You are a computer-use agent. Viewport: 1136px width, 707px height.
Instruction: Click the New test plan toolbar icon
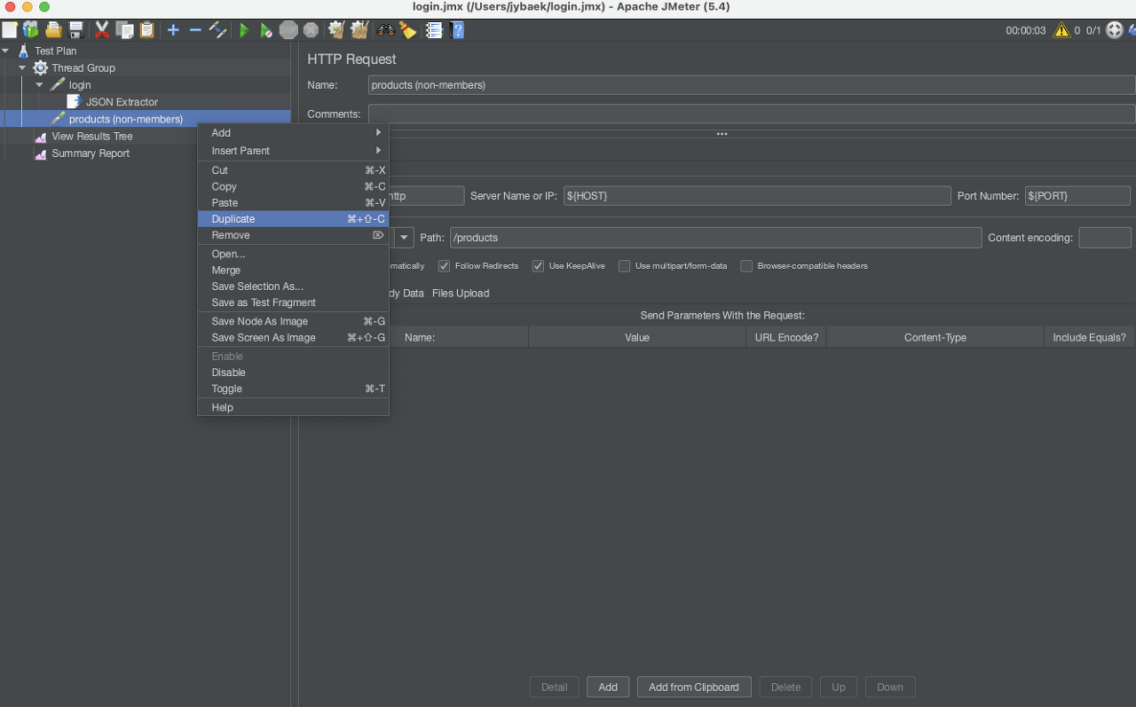coord(9,30)
